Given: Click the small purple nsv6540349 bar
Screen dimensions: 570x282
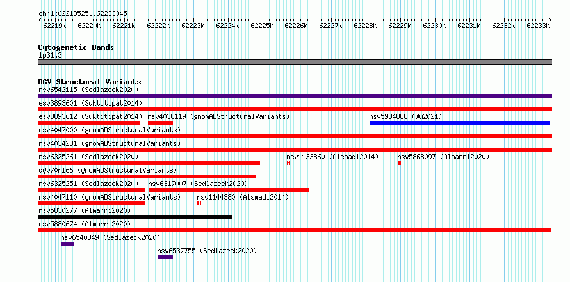Looking at the screenshot, I should [x=68, y=244].
